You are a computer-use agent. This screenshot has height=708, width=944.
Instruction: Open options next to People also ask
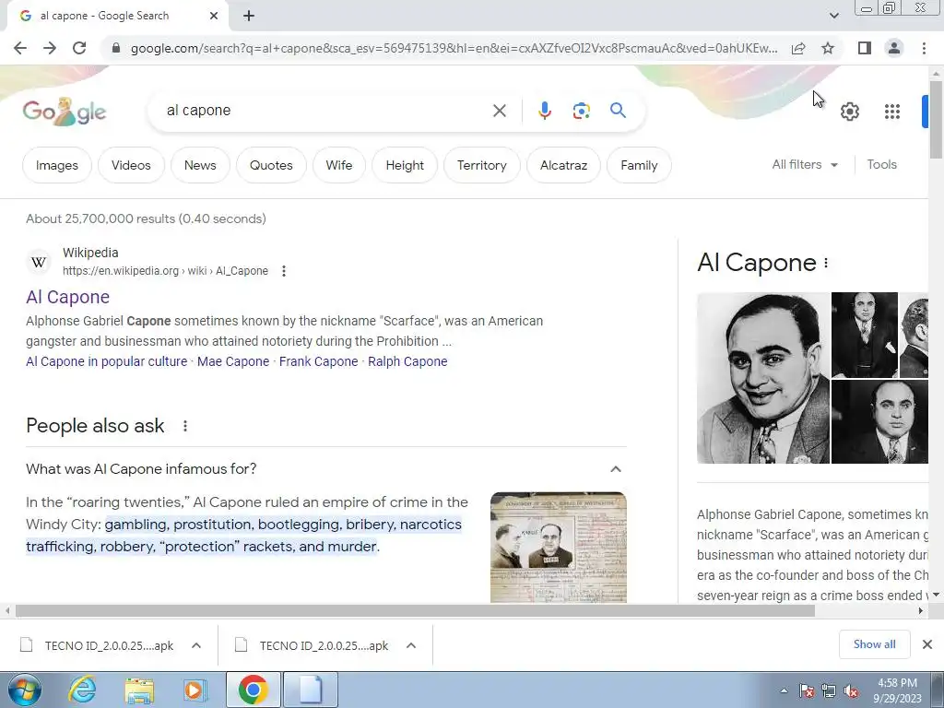coord(185,426)
